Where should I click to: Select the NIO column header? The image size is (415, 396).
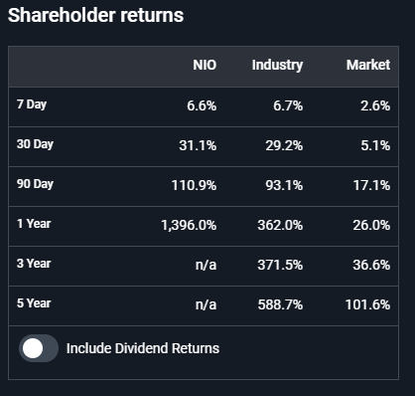(x=205, y=65)
